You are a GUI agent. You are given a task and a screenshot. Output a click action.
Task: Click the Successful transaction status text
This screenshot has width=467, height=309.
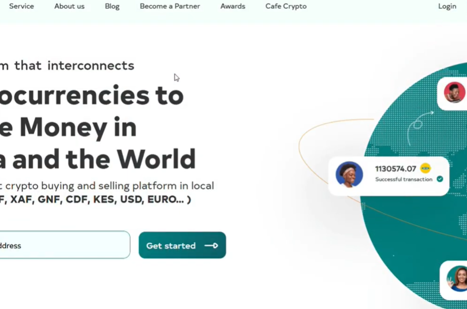pyautogui.click(x=404, y=179)
